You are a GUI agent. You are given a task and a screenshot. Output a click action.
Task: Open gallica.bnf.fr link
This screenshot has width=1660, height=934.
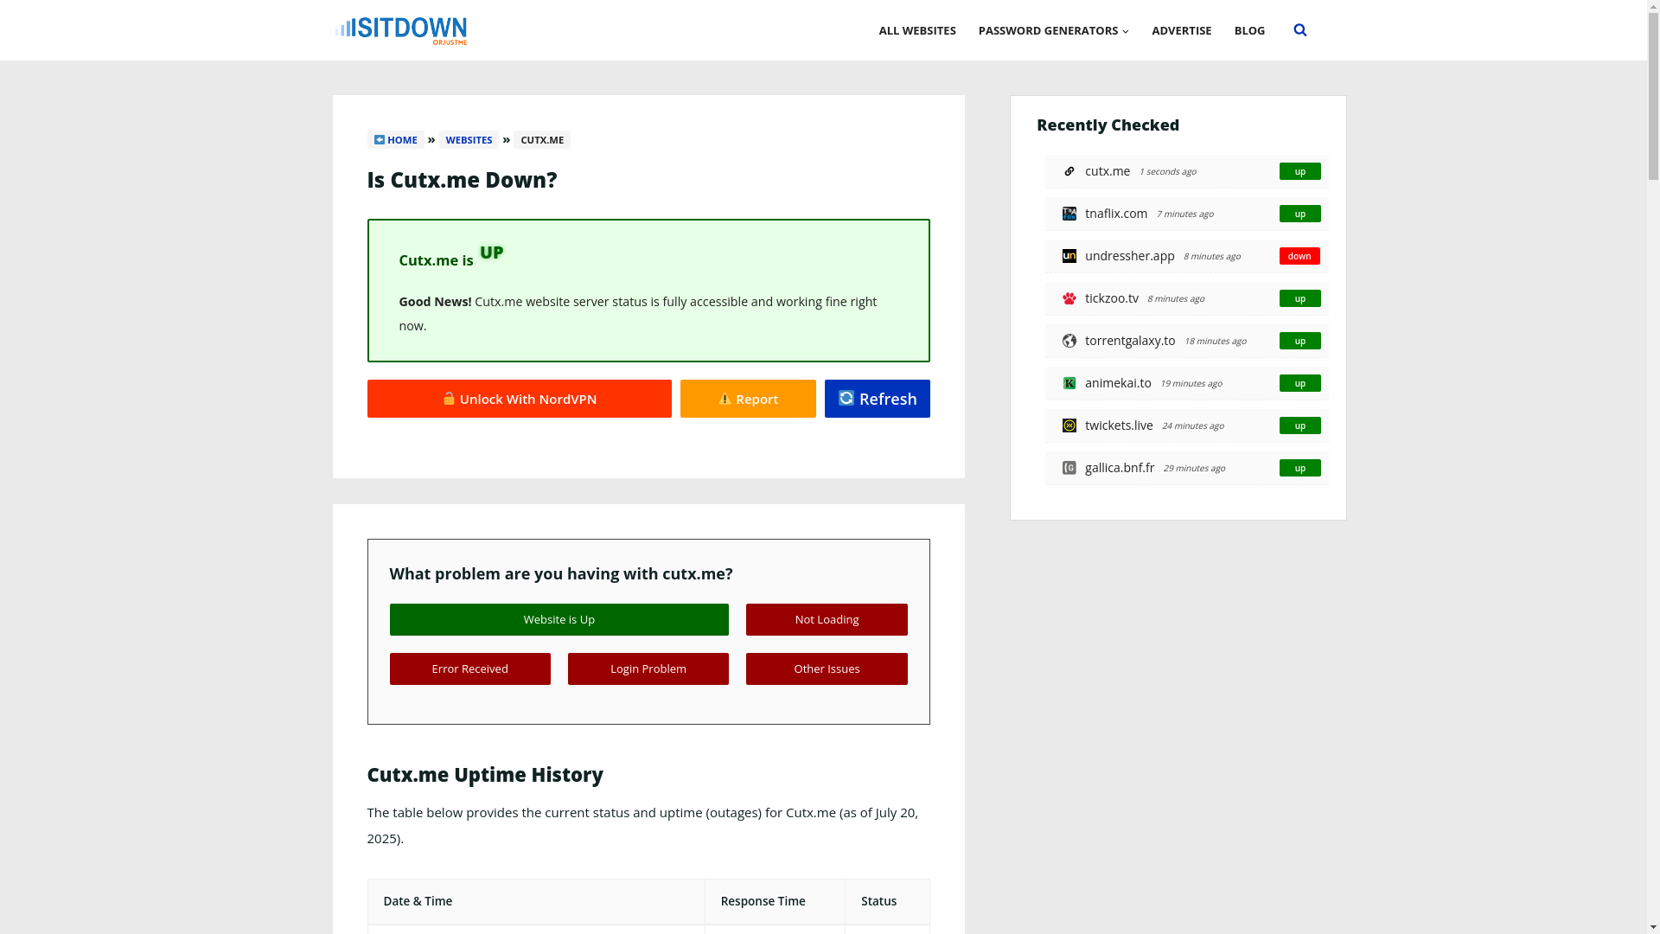pyautogui.click(x=1119, y=468)
